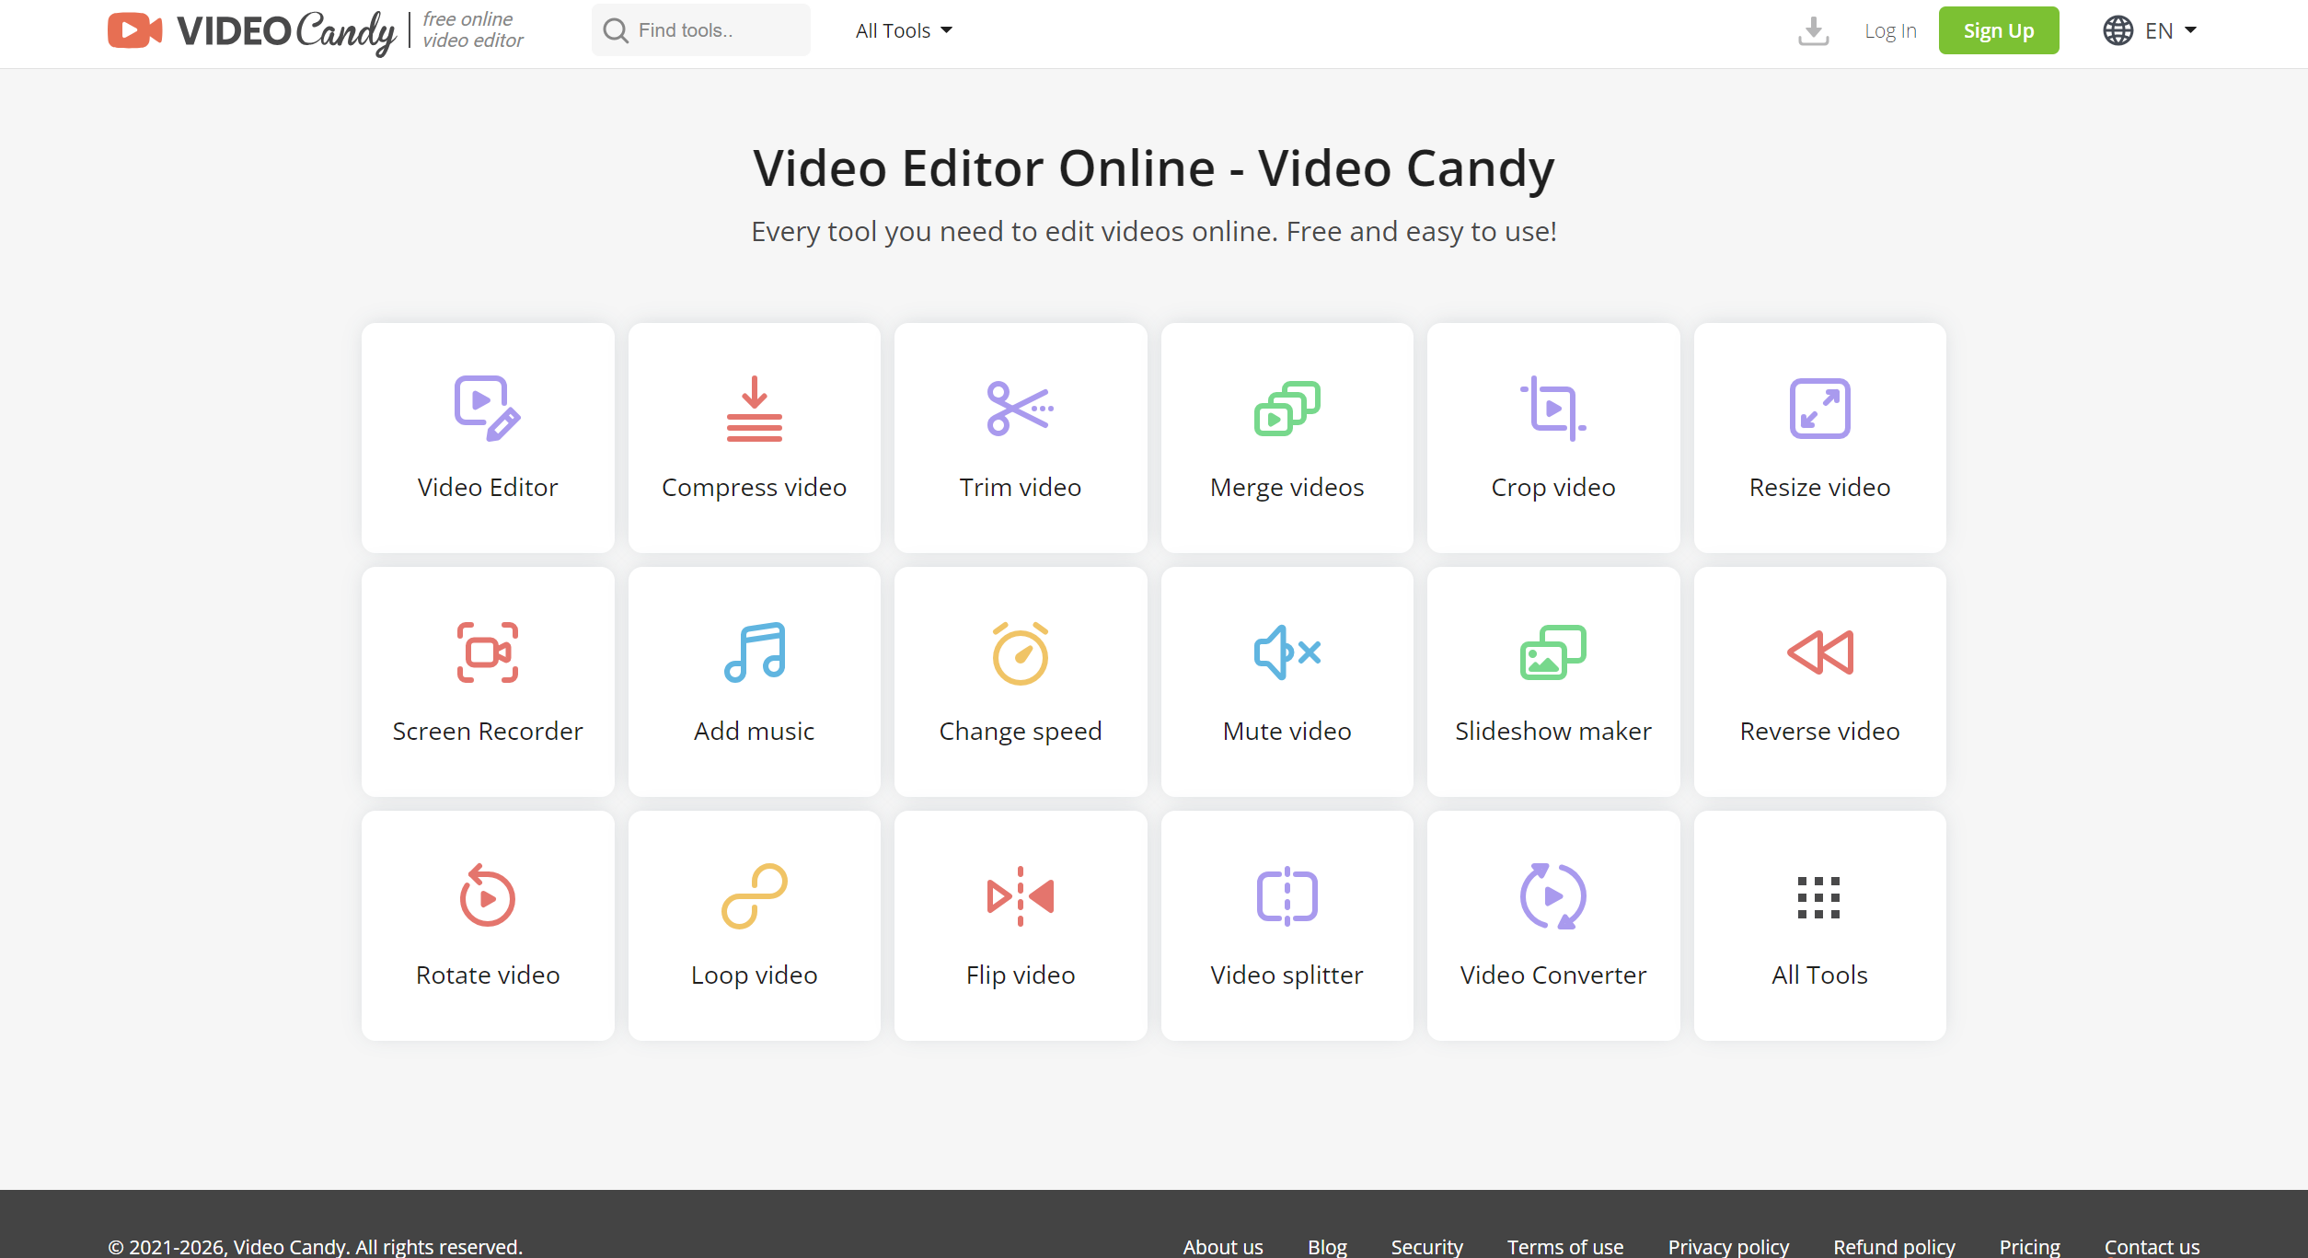
Task: Open the EN language dropdown arrow
Action: [x=2190, y=30]
